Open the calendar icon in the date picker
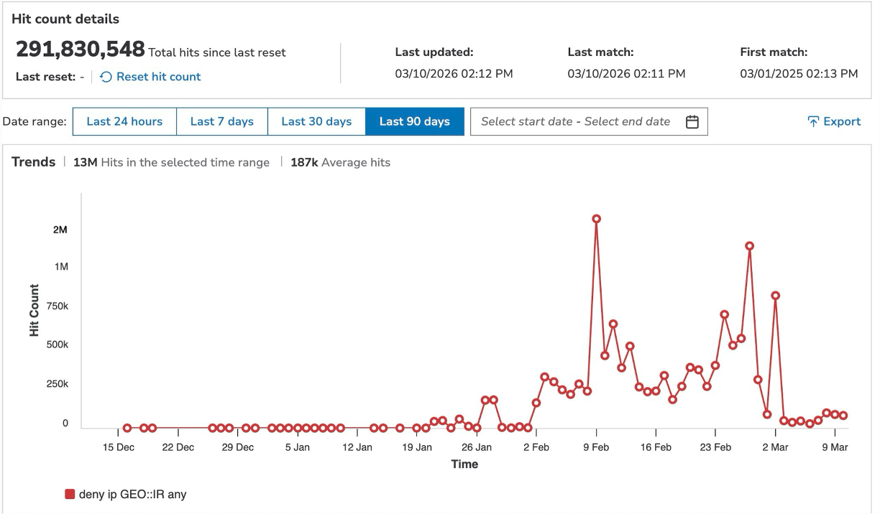The height and width of the screenshot is (514, 880). click(x=691, y=121)
